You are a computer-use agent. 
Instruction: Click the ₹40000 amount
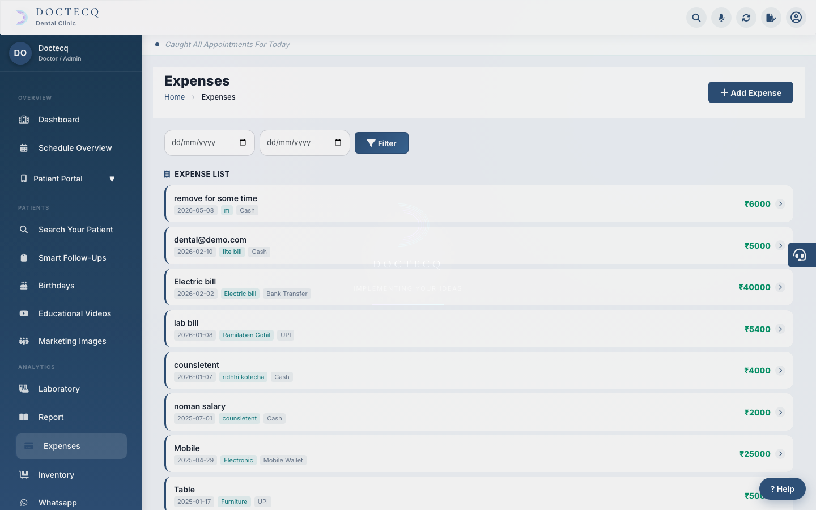click(x=754, y=287)
